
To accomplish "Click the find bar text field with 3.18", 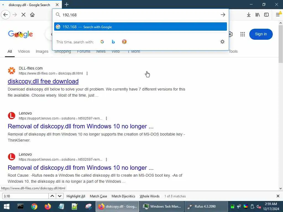I will (x=25, y=196).
